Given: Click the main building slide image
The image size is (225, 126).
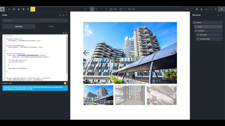Looking at the screenshot, I should [x=130, y=53].
